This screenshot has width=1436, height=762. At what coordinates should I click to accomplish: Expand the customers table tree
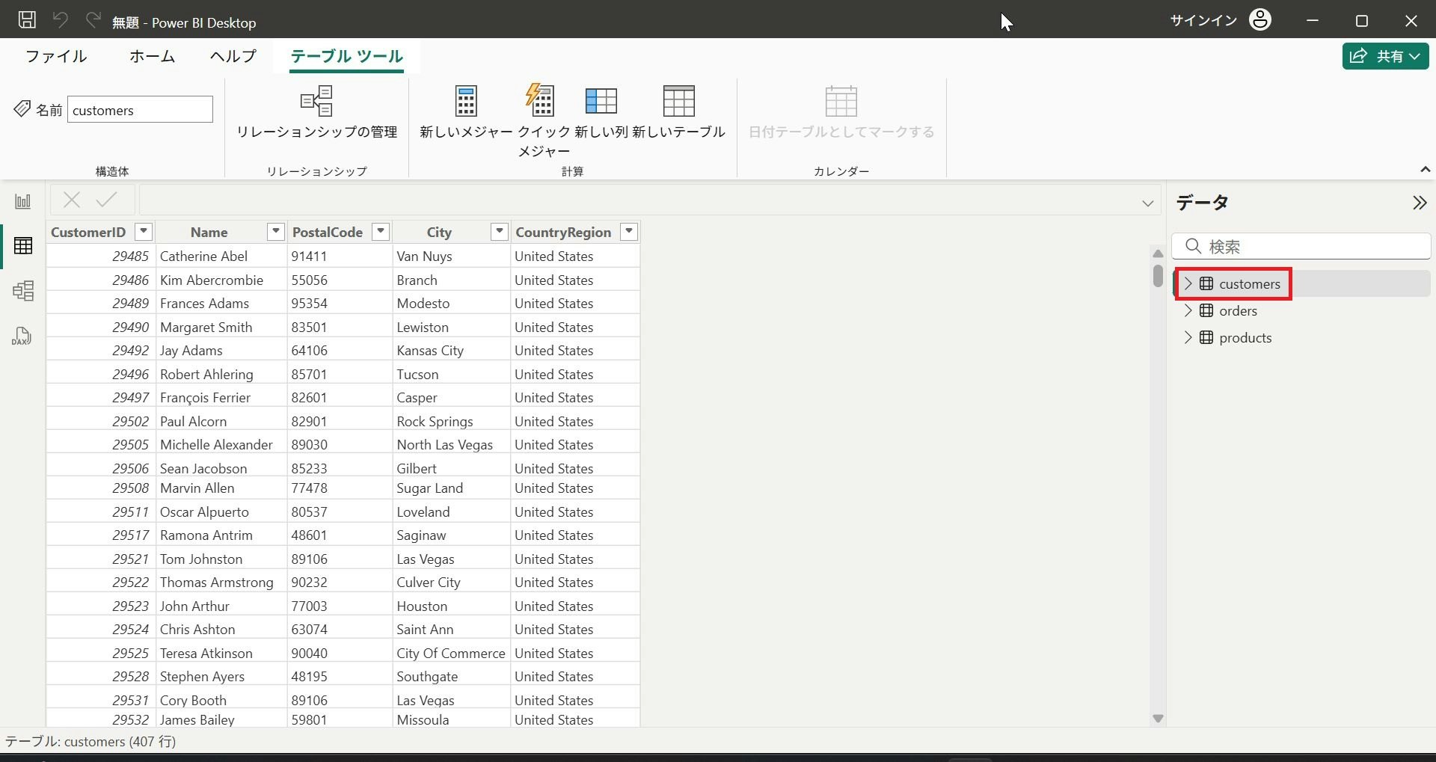coord(1188,283)
